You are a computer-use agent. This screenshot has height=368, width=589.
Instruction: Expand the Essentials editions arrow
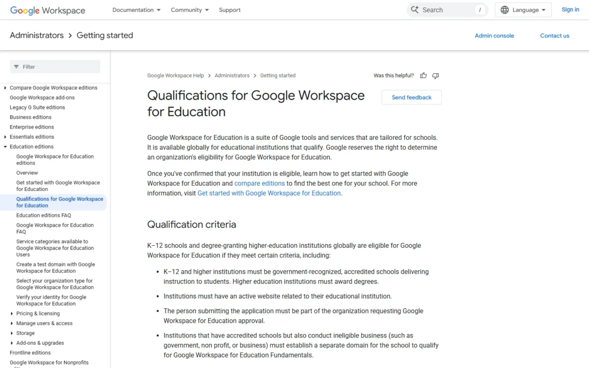[x=5, y=137]
